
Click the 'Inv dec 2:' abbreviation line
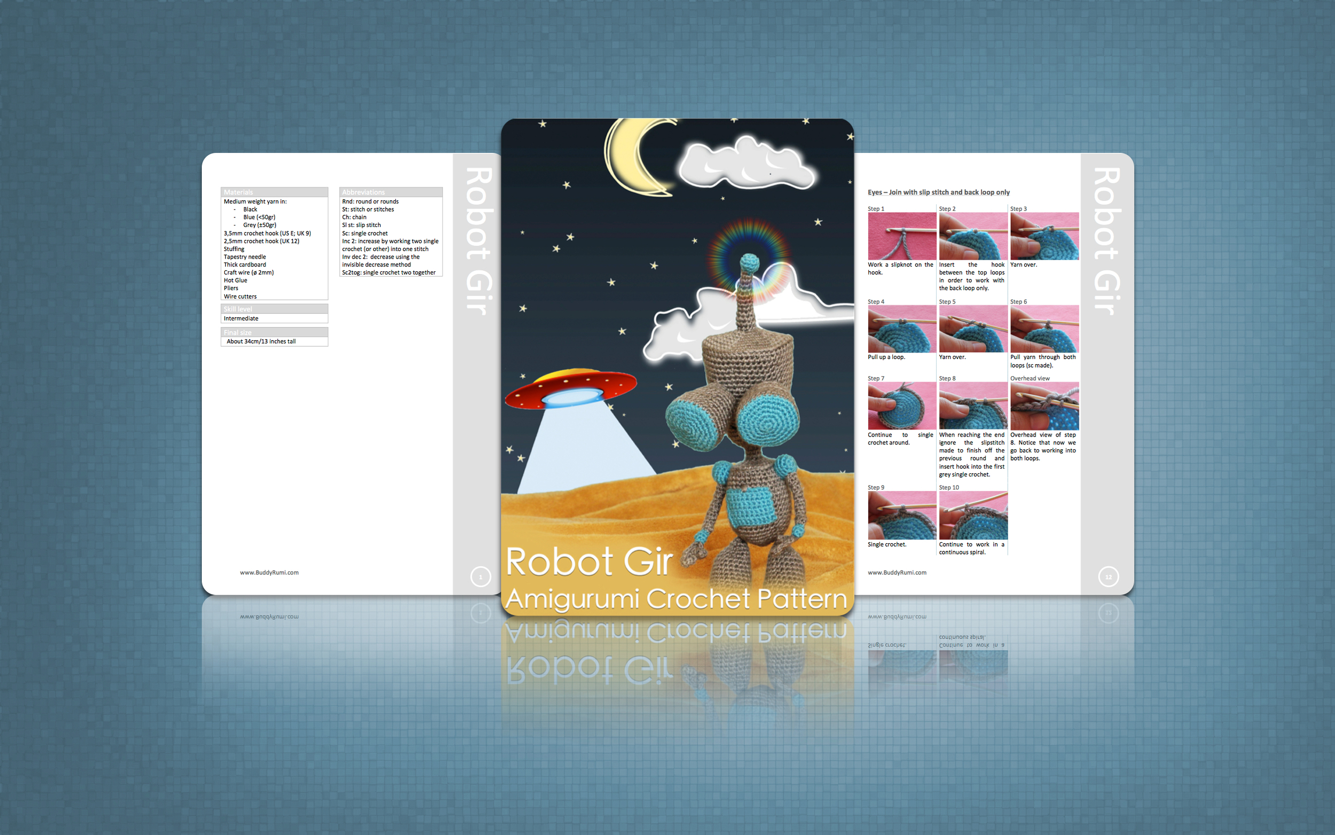click(x=381, y=261)
